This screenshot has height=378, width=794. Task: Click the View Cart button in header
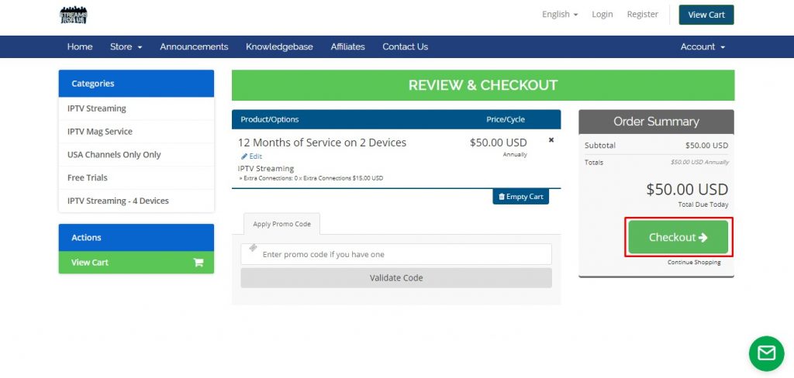[x=706, y=15]
